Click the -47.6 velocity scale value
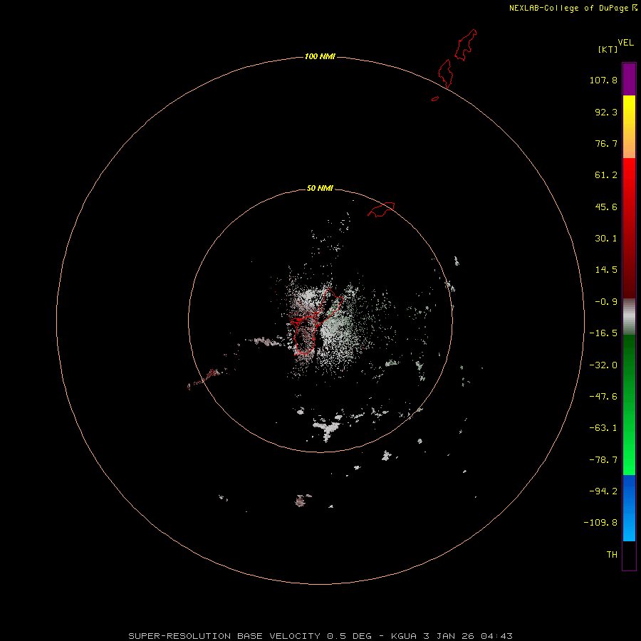Image resolution: width=641 pixels, height=641 pixels. click(x=603, y=397)
